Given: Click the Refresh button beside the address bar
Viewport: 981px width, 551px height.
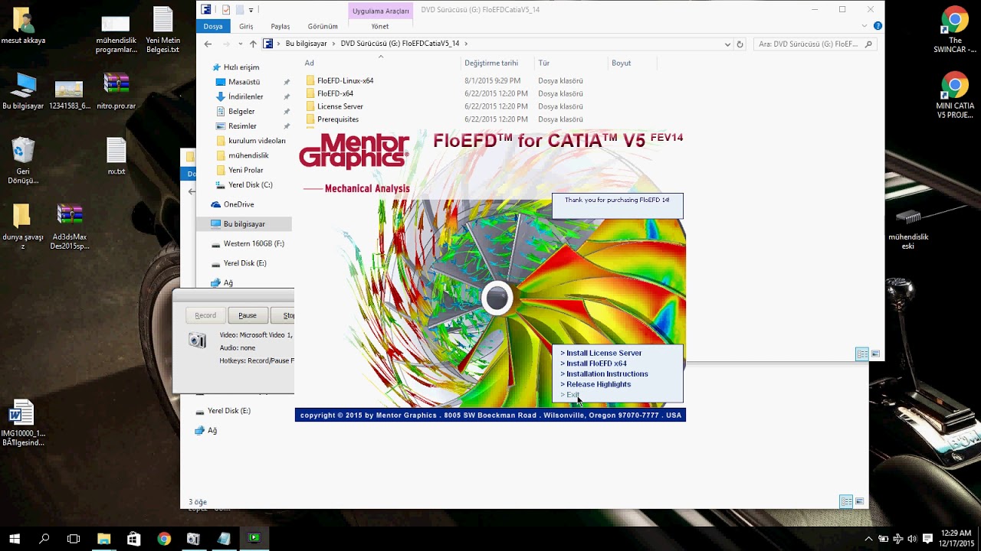Looking at the screenshot, I should point(740,44).
